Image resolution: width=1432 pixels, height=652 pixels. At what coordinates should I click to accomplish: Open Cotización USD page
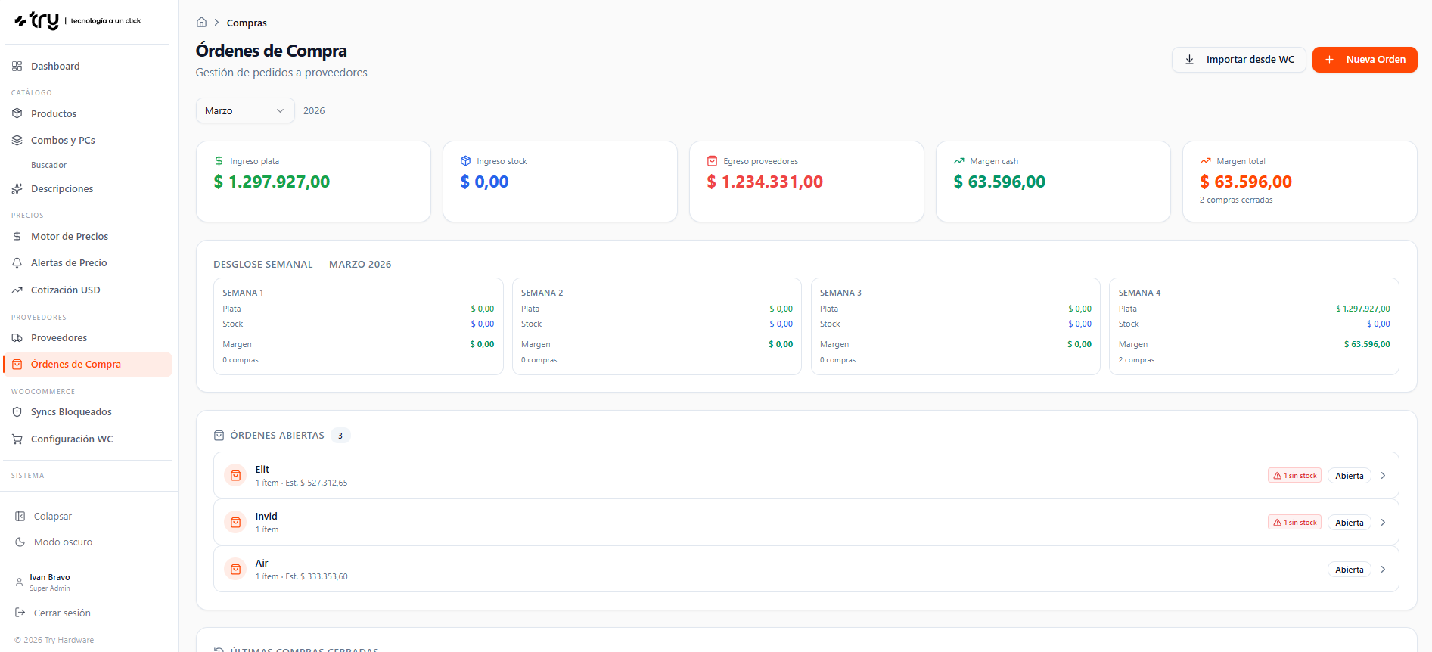tap(65, 290)
